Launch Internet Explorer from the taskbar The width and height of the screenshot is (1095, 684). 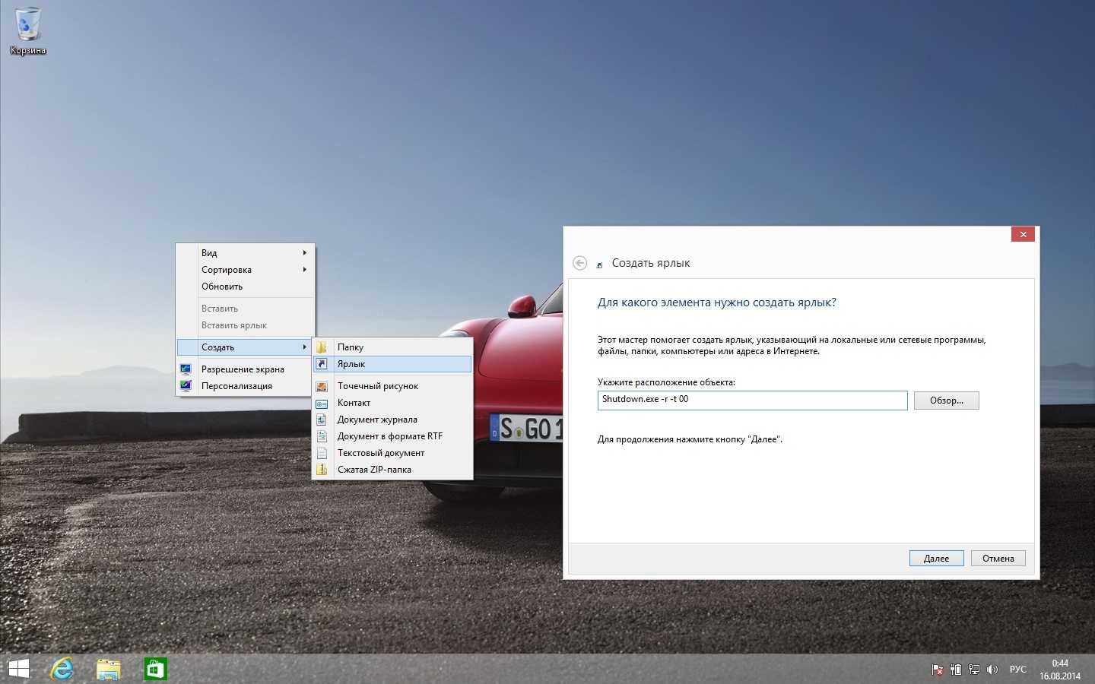(x=62, y=669)
